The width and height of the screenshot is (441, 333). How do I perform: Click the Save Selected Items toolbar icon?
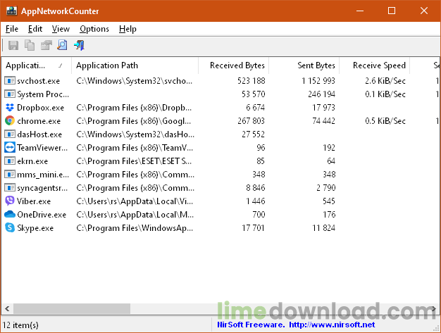(x=13, y=45)
